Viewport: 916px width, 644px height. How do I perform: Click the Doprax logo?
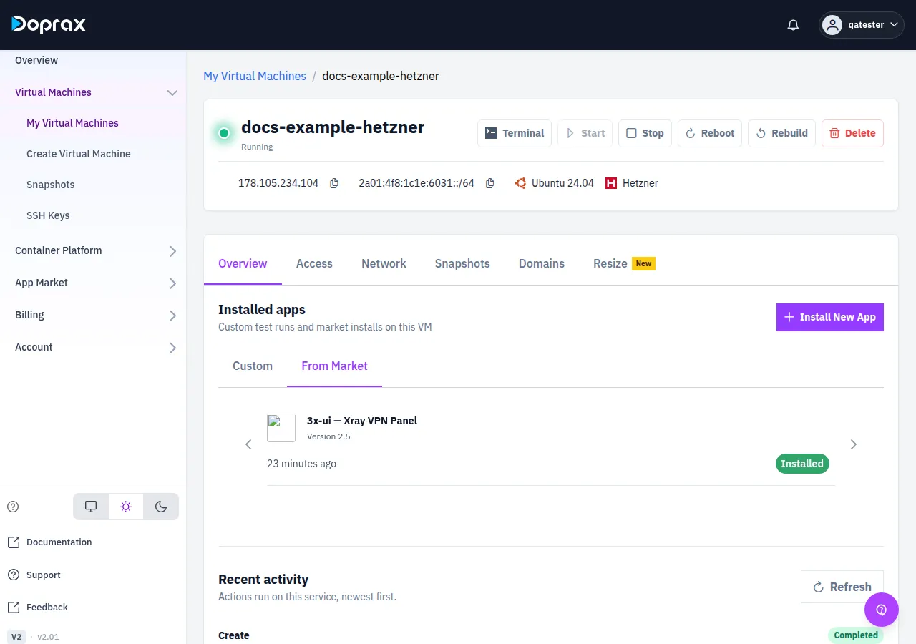[x=49, y=24]
